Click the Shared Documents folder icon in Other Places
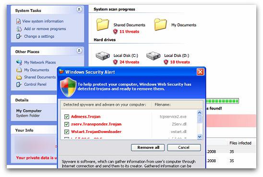Screen dimensions: 263x177 (x=19, y=77)
